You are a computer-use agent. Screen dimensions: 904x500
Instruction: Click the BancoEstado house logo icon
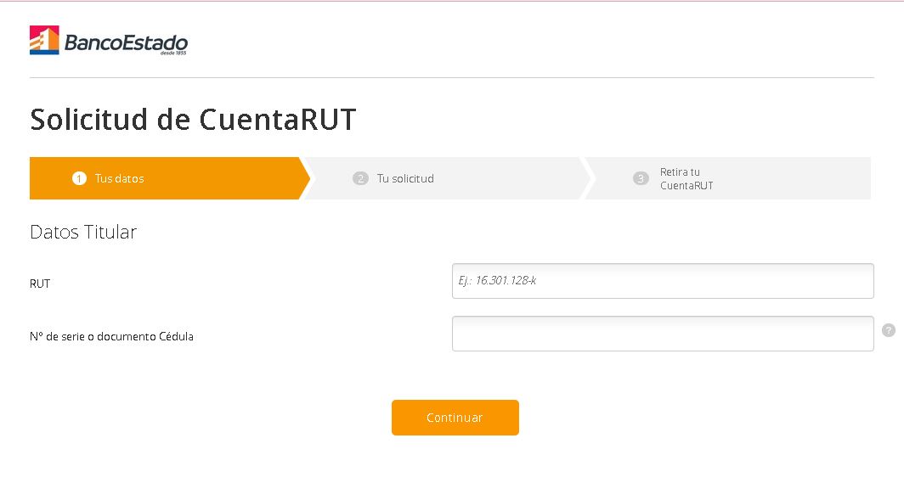44,40
